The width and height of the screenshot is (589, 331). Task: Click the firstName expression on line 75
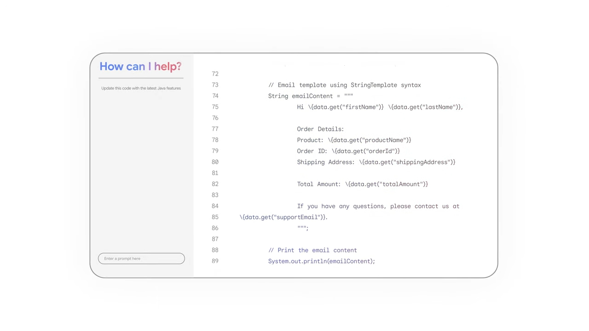coord(346,107)
